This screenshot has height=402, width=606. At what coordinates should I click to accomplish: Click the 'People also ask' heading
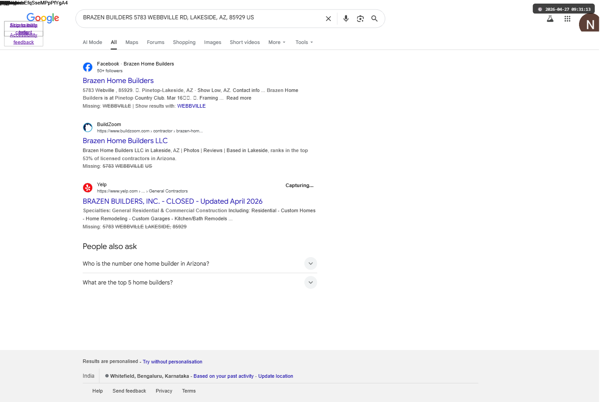(110, 246)
